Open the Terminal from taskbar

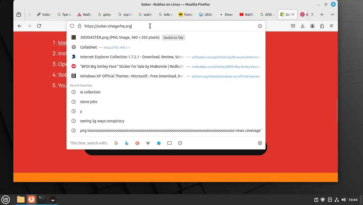click(x=42, y=199)
